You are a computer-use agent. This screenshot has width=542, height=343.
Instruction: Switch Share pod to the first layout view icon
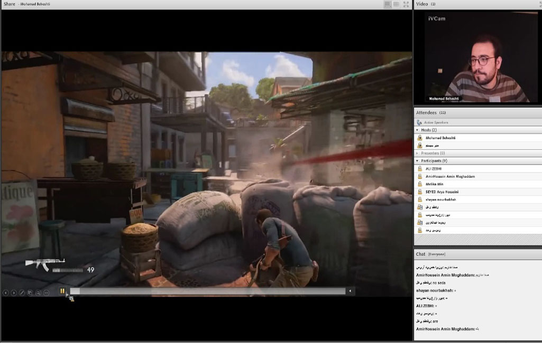pos(388,4)
